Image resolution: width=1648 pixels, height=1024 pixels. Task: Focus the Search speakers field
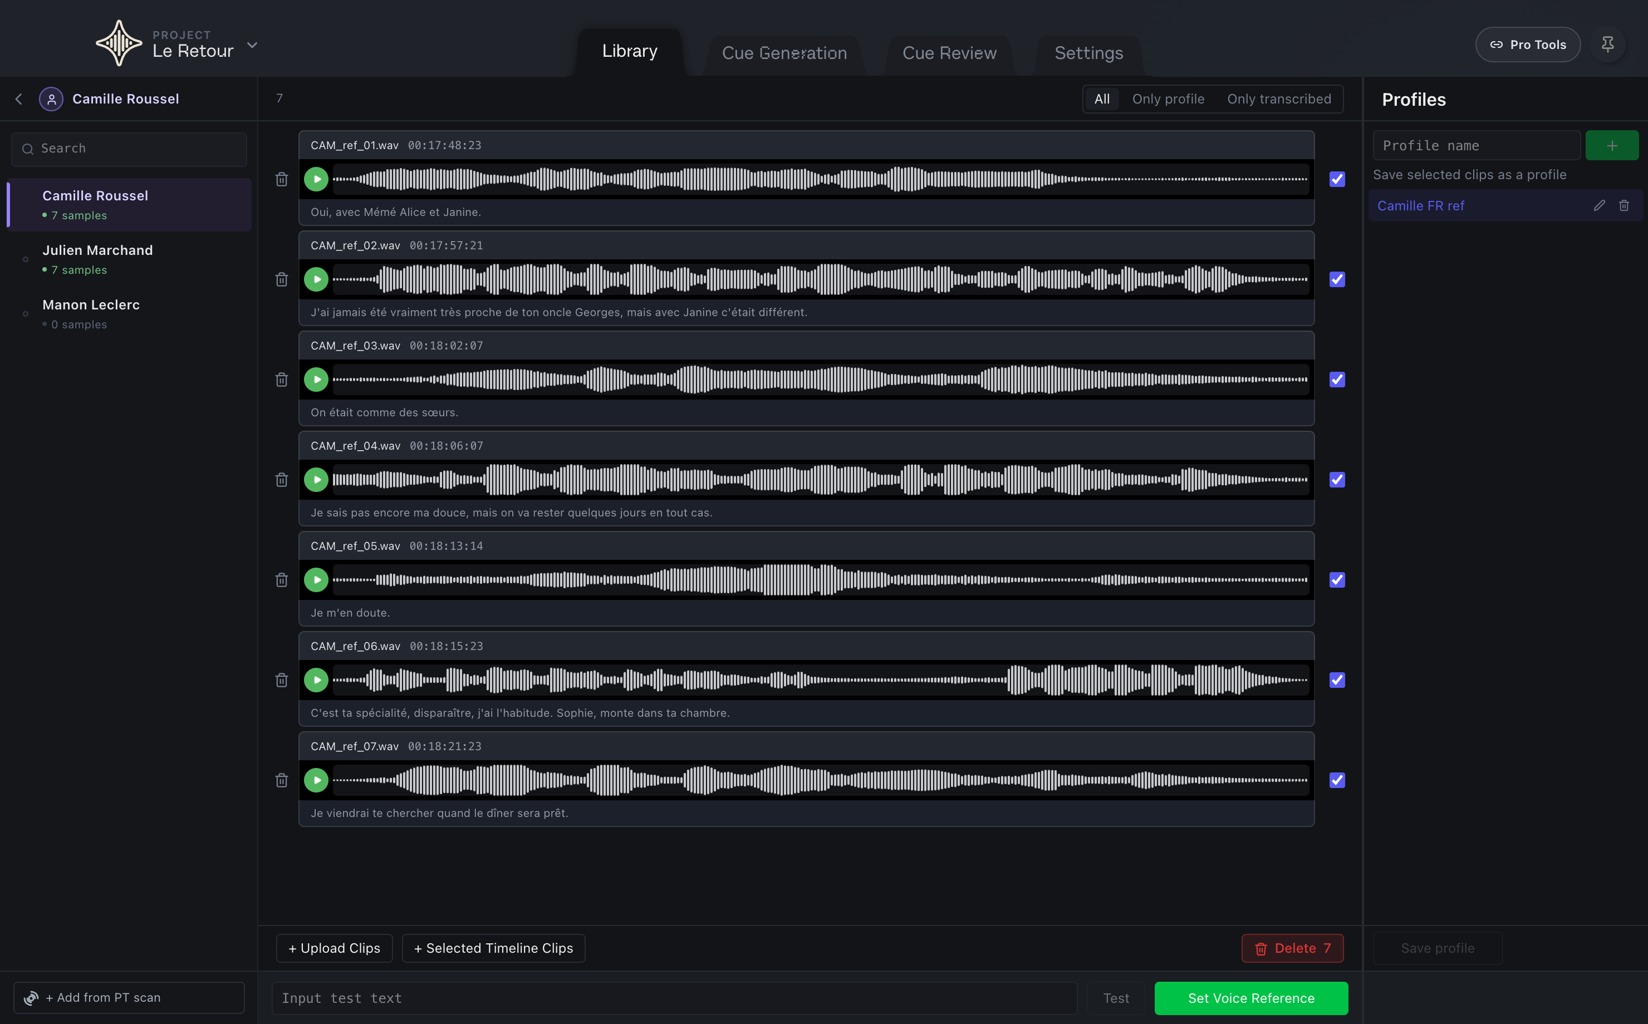click(129, 149)
